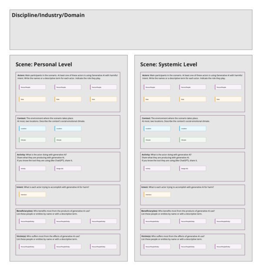Click the Design (AI) note in Systemic Level
261x274 pixels.
[x=193, y=168]
